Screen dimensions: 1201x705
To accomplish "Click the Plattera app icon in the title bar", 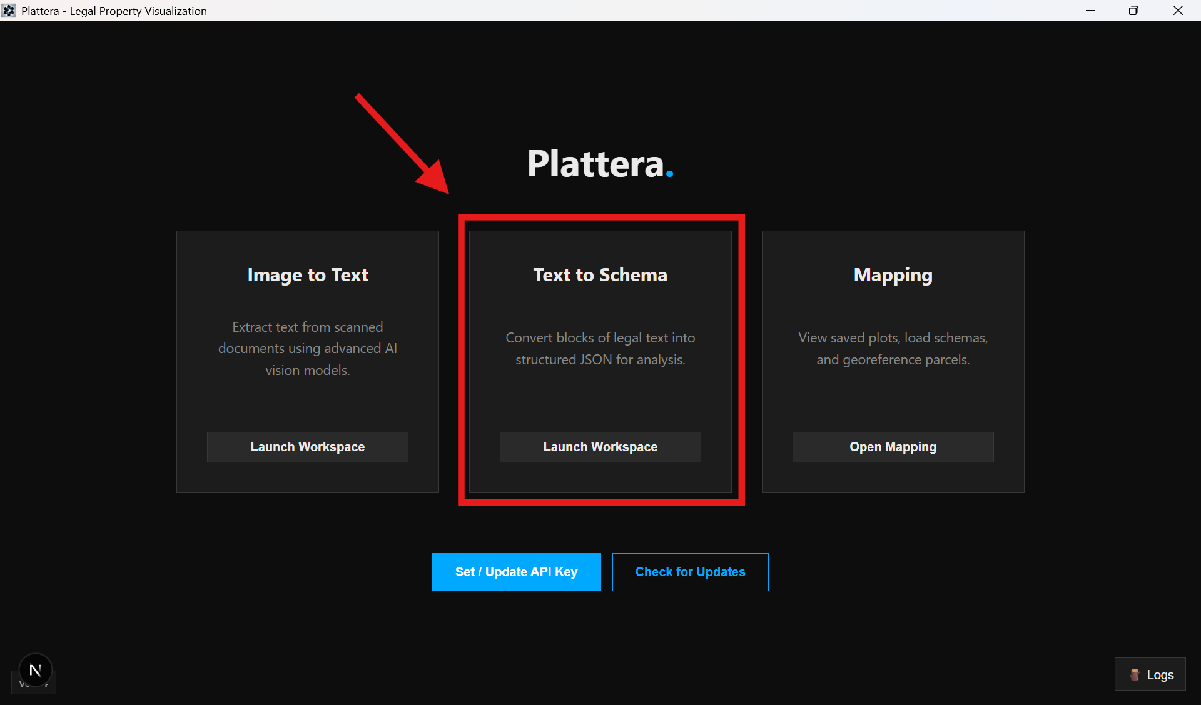I will point(9,10).
